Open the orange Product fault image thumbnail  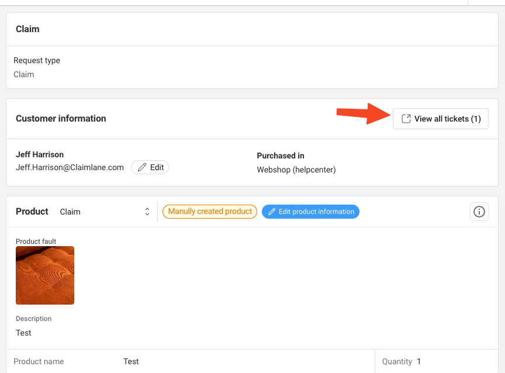click(x=45, y=275)
